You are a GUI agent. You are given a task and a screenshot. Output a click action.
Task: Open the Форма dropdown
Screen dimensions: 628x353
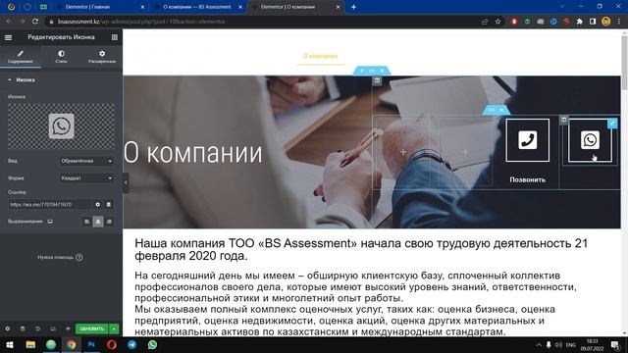(86, 178)
